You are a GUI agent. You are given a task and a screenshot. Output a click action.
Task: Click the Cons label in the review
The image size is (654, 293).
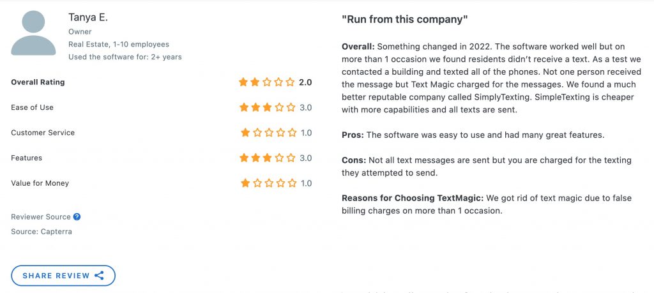click(x=353, y=160)
